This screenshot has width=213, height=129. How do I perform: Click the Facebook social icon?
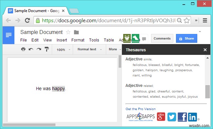182,117
